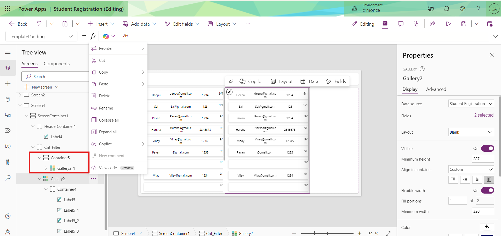Select the stretch align-in-container button

489,179
